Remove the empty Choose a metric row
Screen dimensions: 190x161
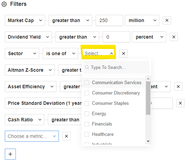(66, 136)
